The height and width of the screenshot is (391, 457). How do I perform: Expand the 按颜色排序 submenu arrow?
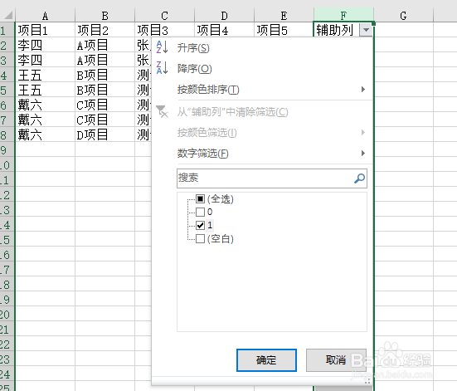pyautogui.click(x=363, y=90)
